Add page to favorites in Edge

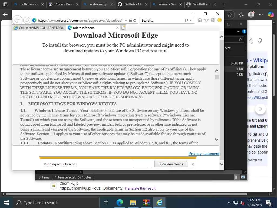pyautogui.click(x=229, y=15)
